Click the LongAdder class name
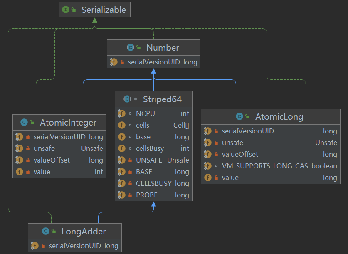Image resolution: width=348 pixels, height=254 pixels. (x=81, y=231)
